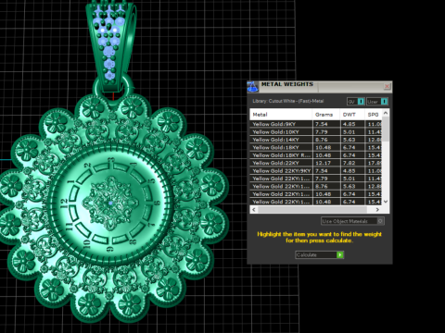
Task: Click the Calculate button
Action: (319, 254)
